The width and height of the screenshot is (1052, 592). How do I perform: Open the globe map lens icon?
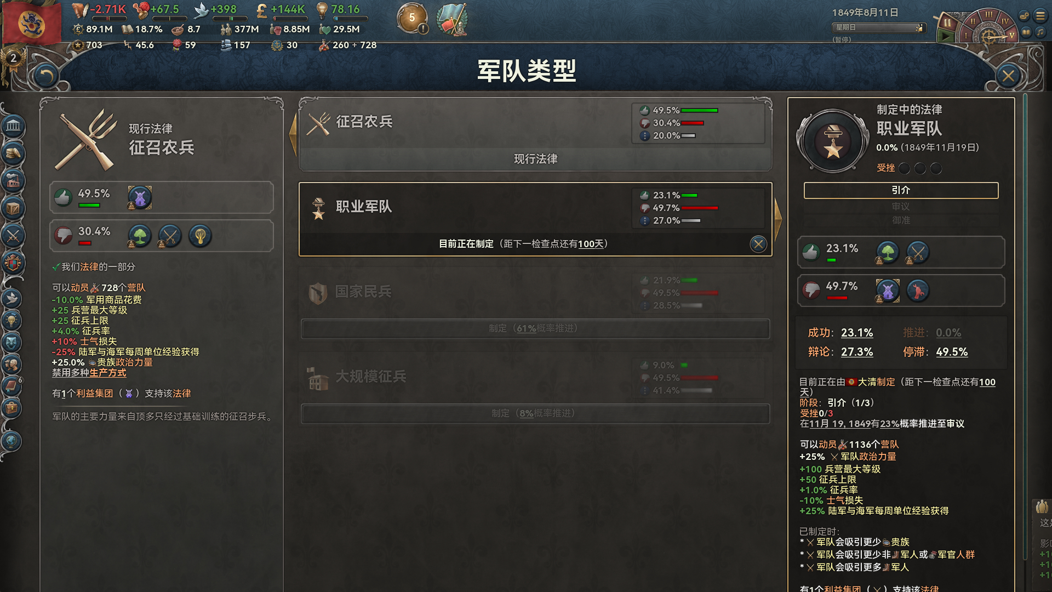[x=12, y=441]
